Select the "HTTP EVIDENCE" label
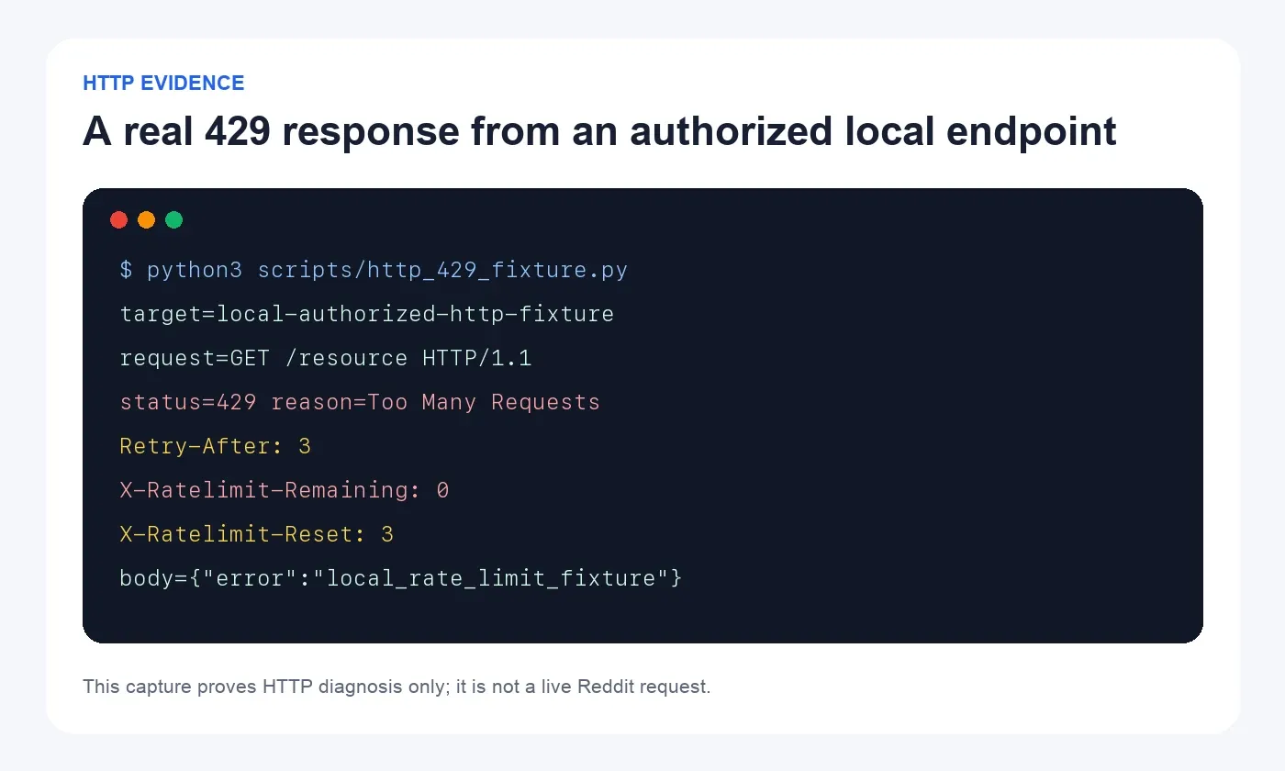 click(x=163, y=84)
